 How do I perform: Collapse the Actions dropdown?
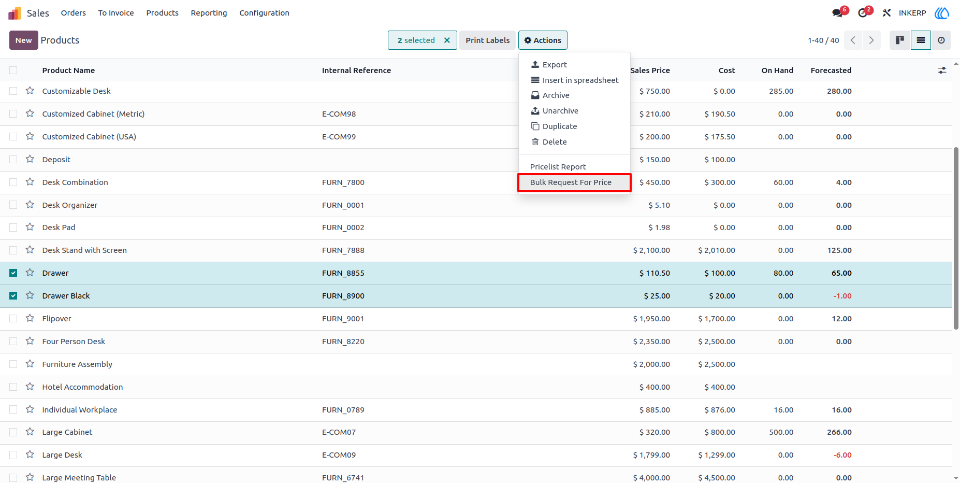[x=543, y=40]
